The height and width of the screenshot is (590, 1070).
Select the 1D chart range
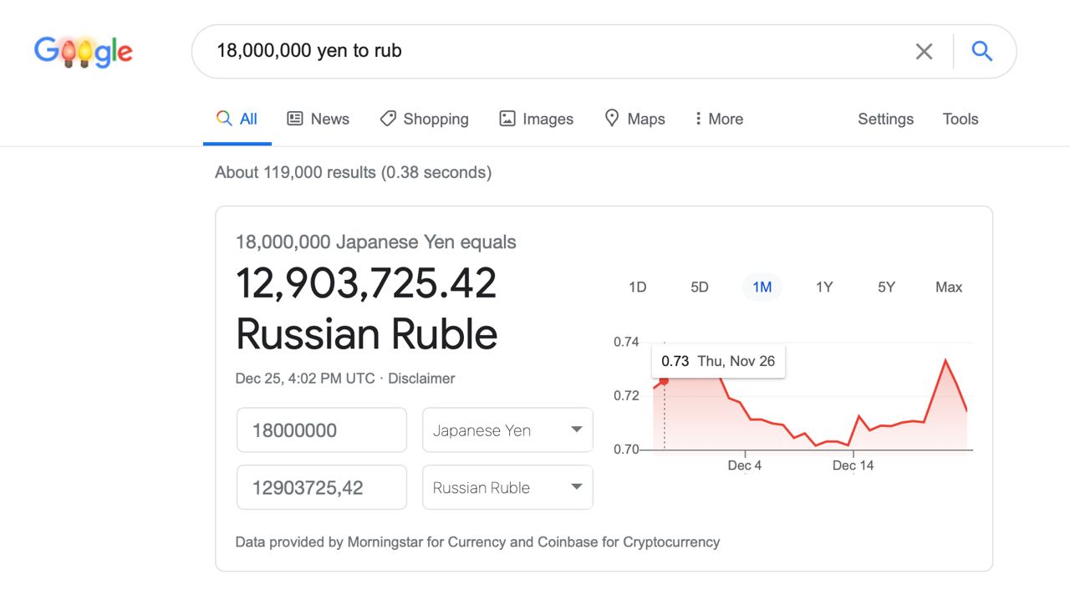(x=637, y=287)
